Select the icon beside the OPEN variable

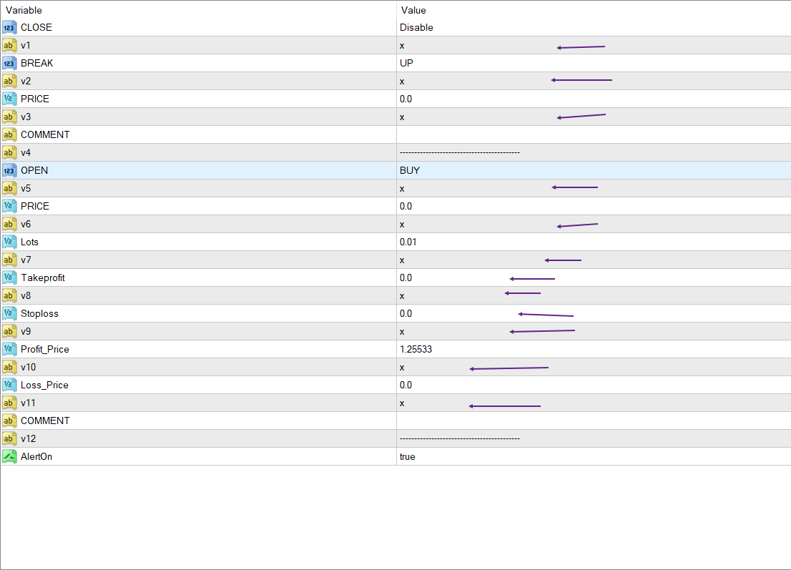coord(9,170)
